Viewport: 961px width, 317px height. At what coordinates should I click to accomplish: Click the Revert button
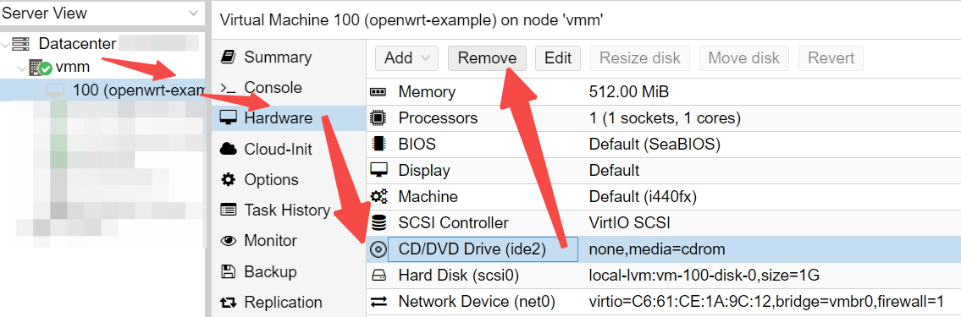coord(831,58)
